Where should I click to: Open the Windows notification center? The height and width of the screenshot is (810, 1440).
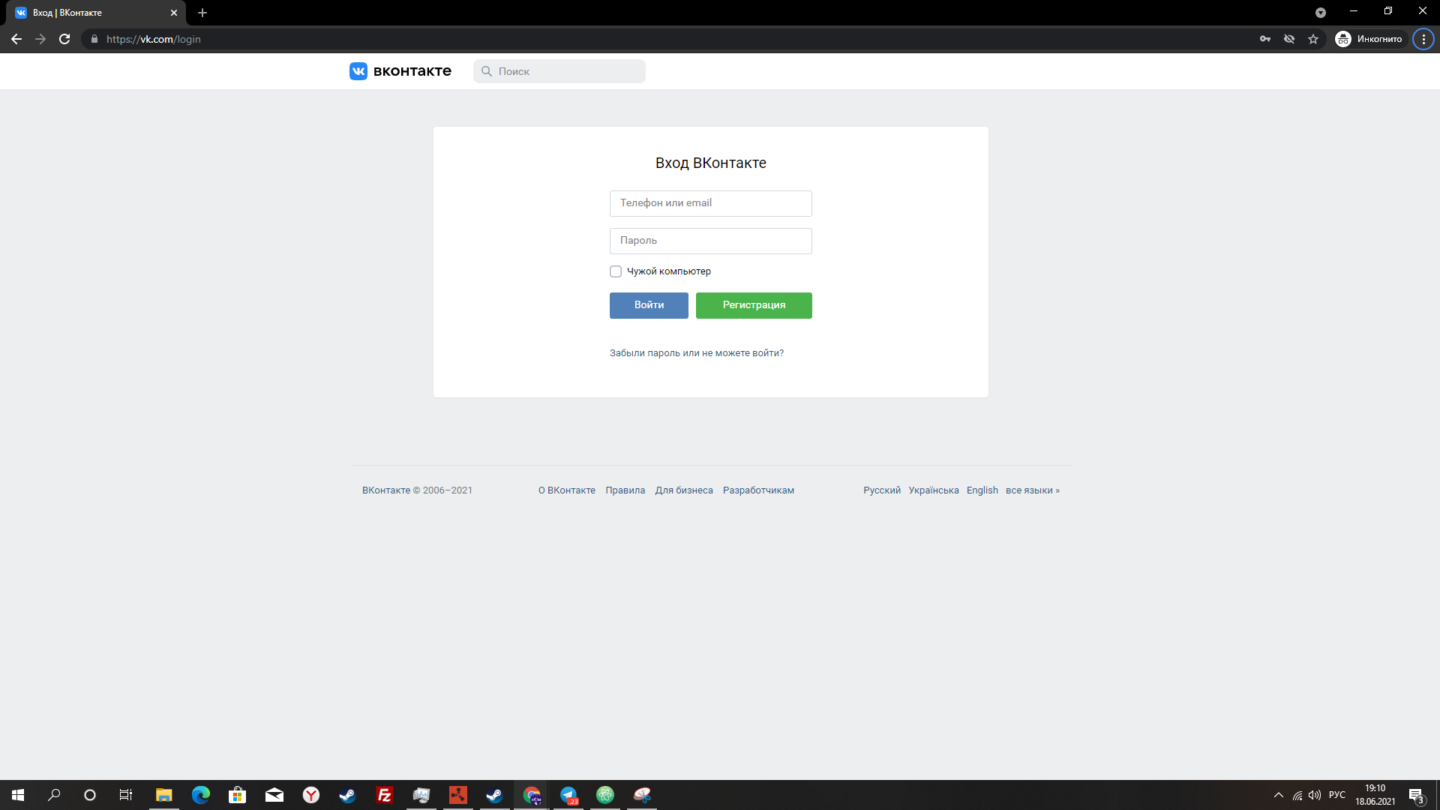tap(1416, 795)
